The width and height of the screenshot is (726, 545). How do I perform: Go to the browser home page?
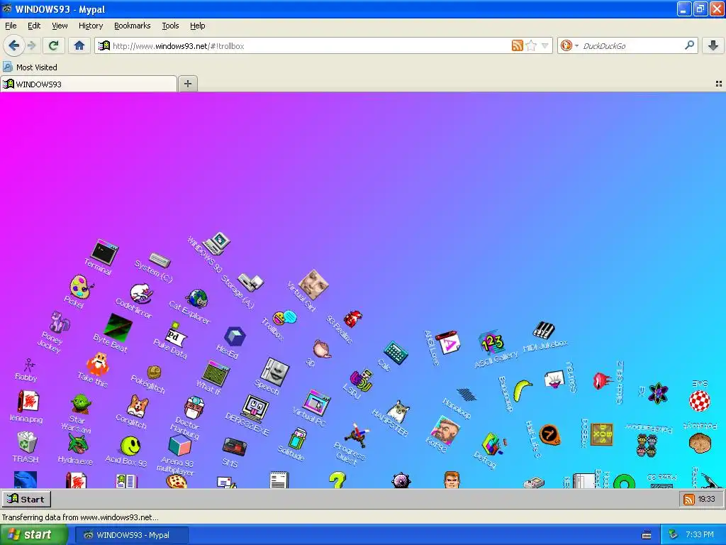(79, 45)
